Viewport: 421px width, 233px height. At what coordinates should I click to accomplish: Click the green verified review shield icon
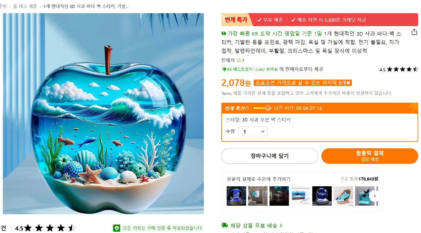[116, 228]
